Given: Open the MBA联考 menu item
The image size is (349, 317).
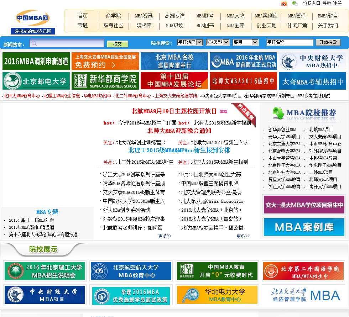Looking at the screenshot, I should click(x=205, y=16).
